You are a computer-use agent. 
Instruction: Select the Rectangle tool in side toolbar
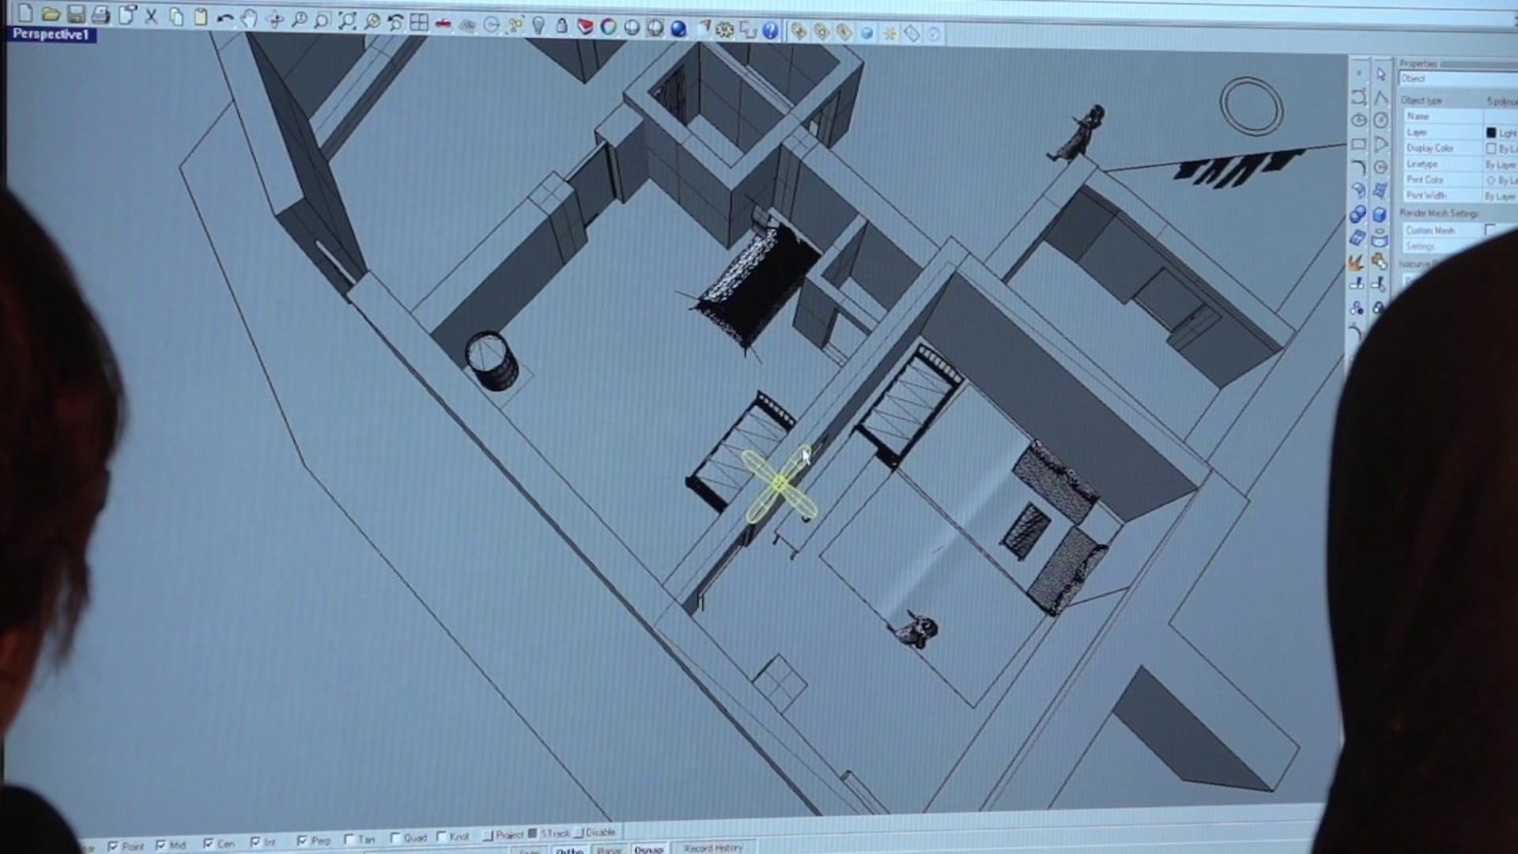(1359, 145)
